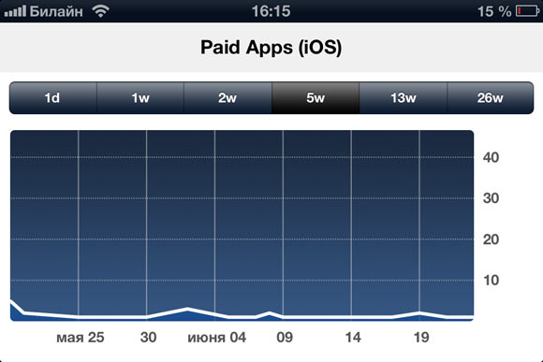This screenshot has width=543, height=362.
Task: Tap the июня 04 date label
Action: 217,338
